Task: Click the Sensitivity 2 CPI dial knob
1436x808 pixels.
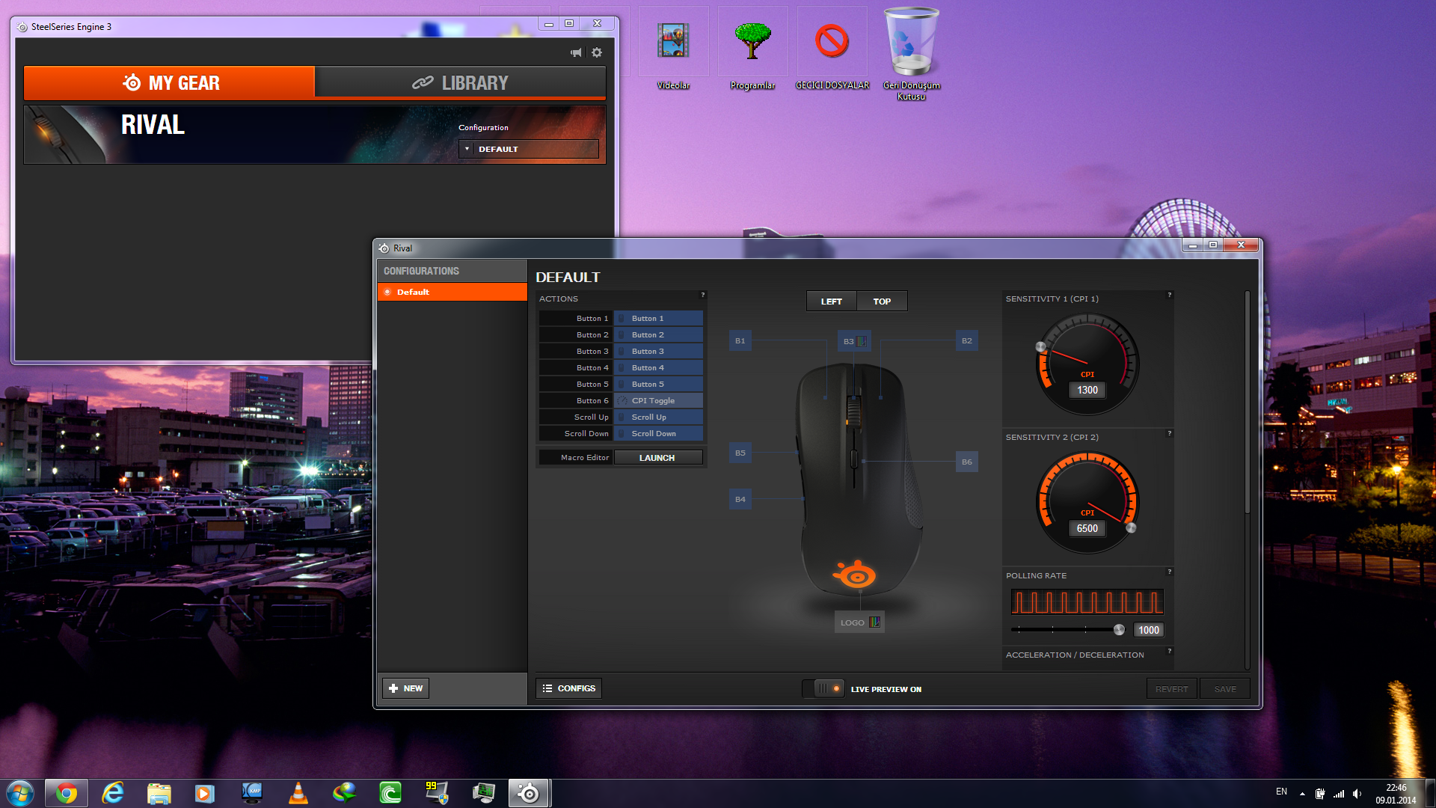Action: click(x=1131, y=528)
